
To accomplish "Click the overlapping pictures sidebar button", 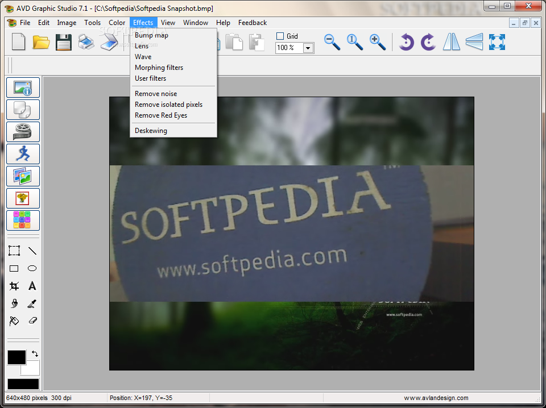I will [23, 176].
